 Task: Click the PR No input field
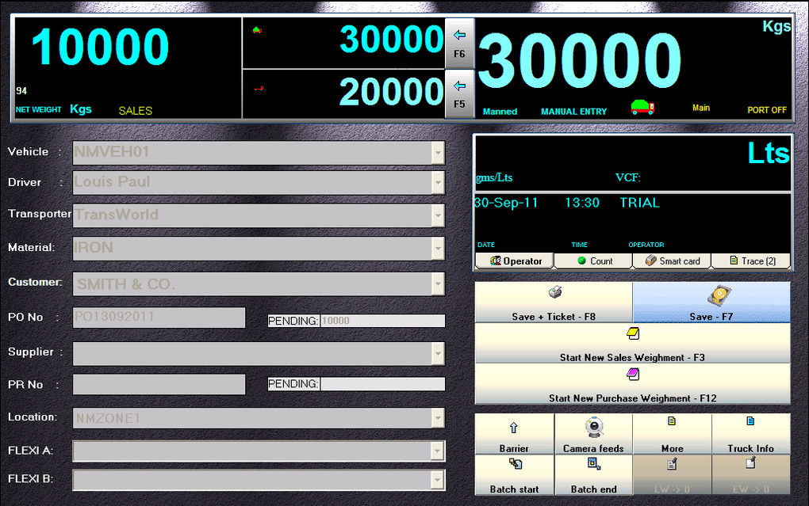pyautogui.click(x=159, y=384)
